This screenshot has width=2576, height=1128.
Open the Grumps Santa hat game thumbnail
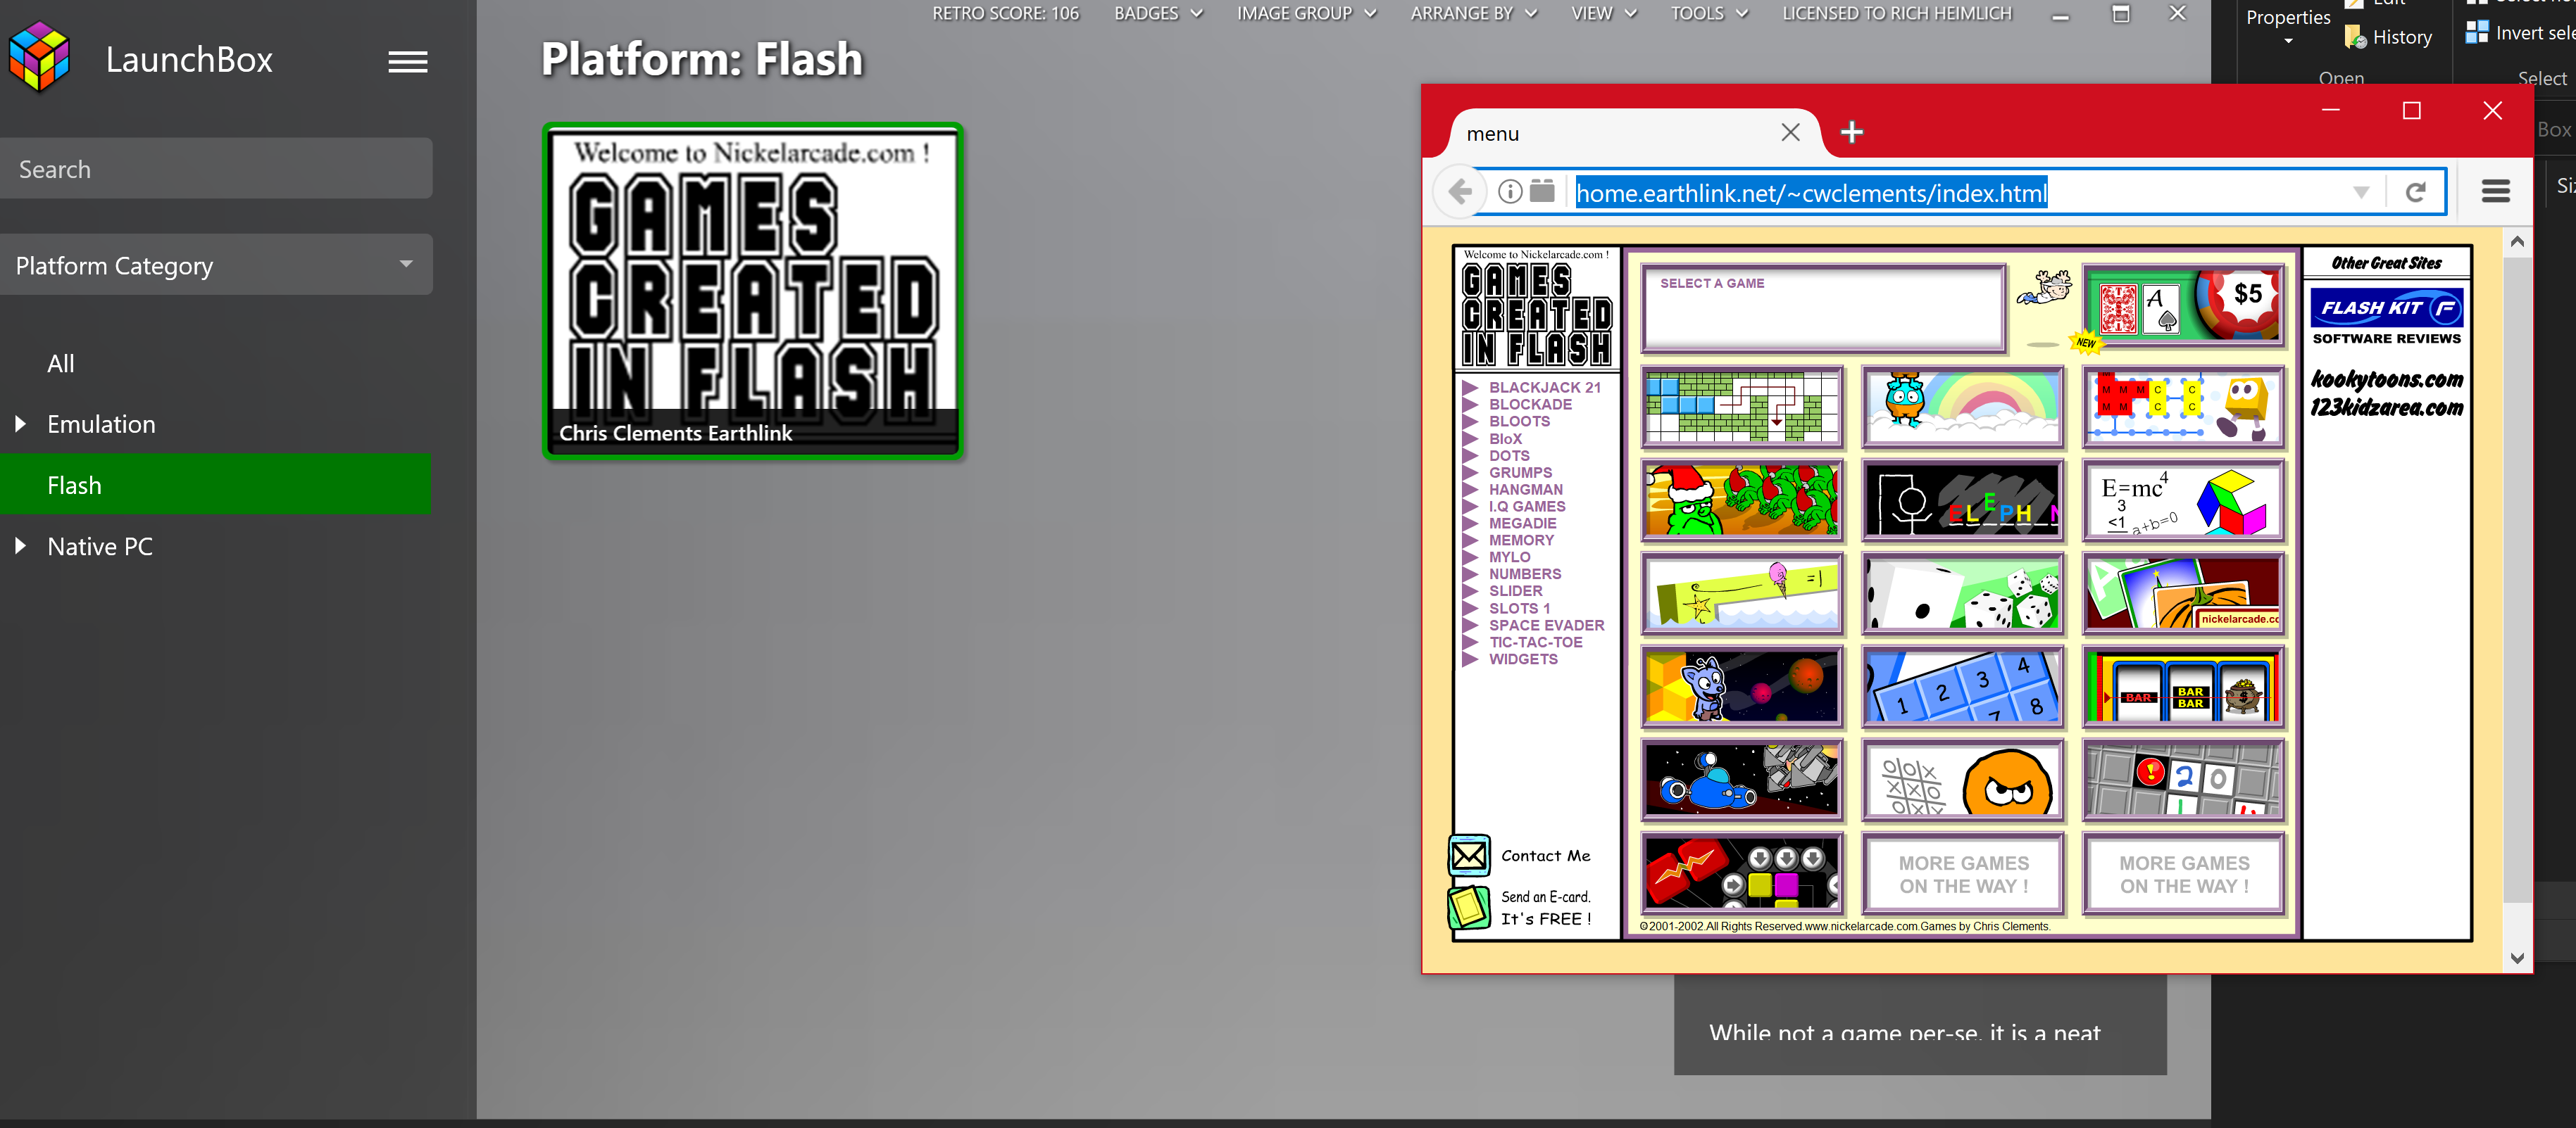(x=1741, y=500)
